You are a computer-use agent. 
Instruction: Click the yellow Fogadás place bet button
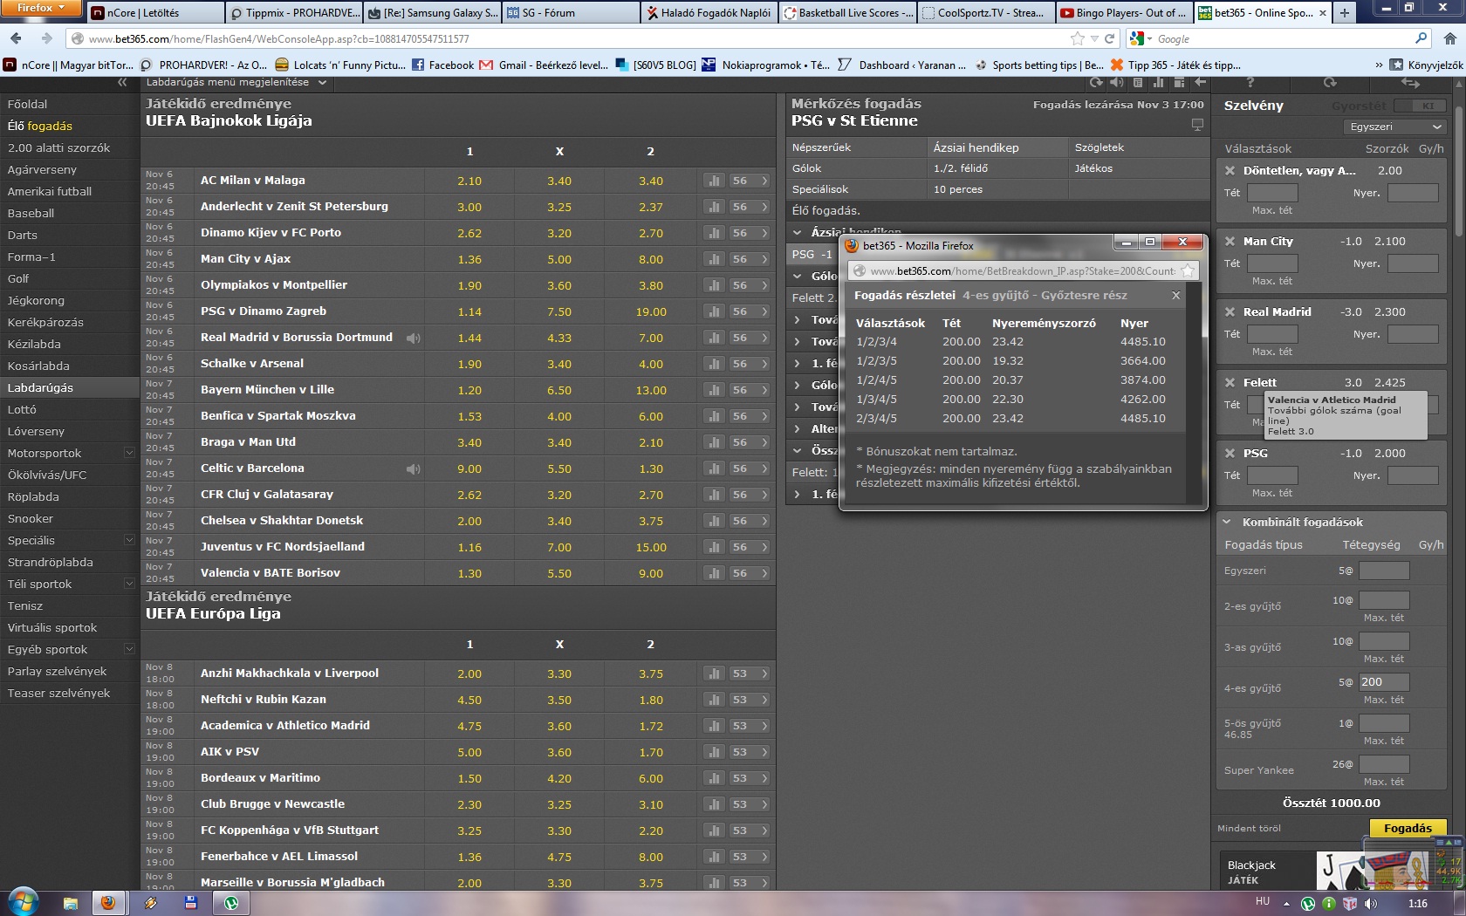pos(1408,829)
